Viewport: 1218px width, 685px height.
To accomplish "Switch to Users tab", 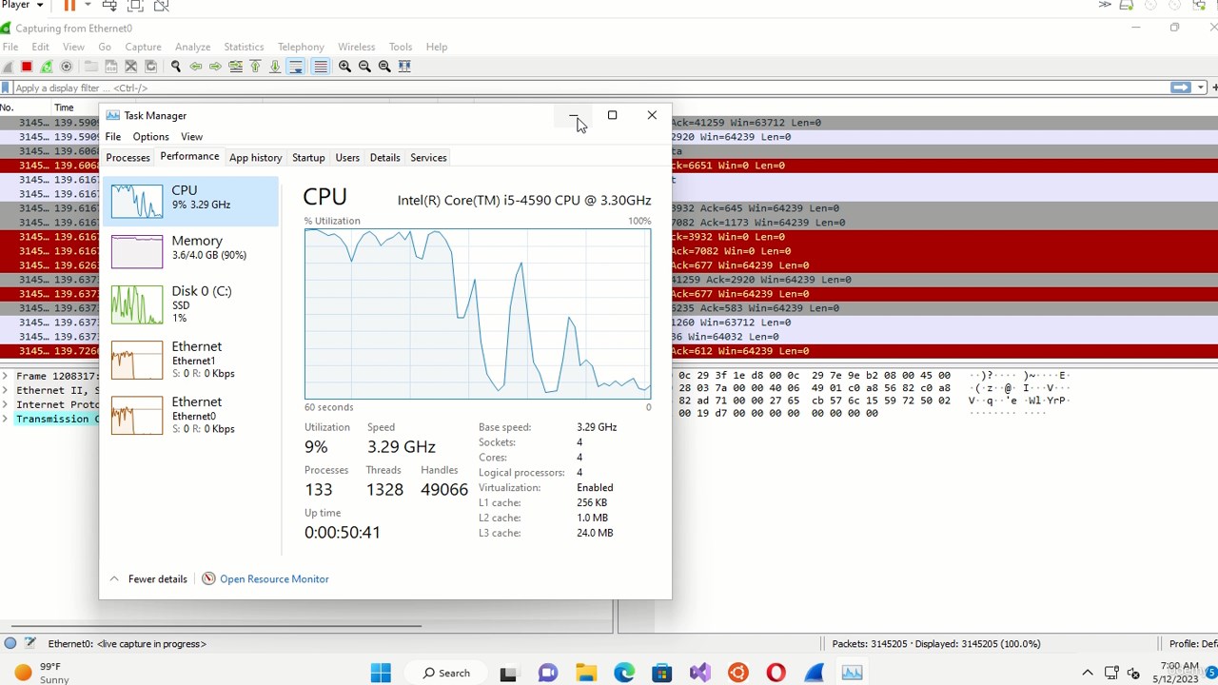I will 347,158.
